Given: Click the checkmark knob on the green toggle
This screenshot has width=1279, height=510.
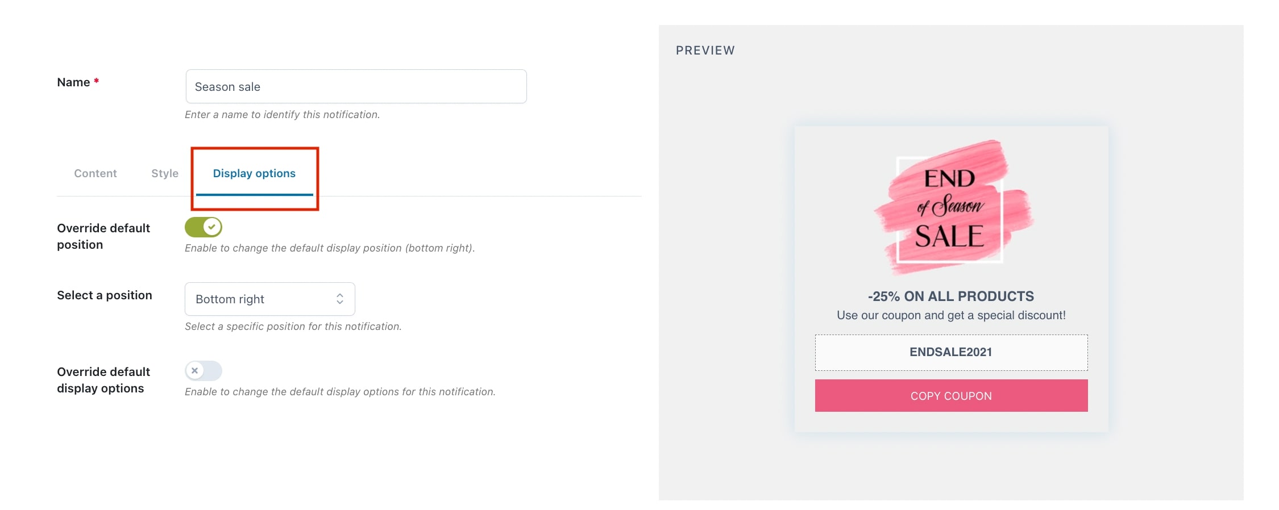Looking at the screenshot, I should tap(212, 227).
